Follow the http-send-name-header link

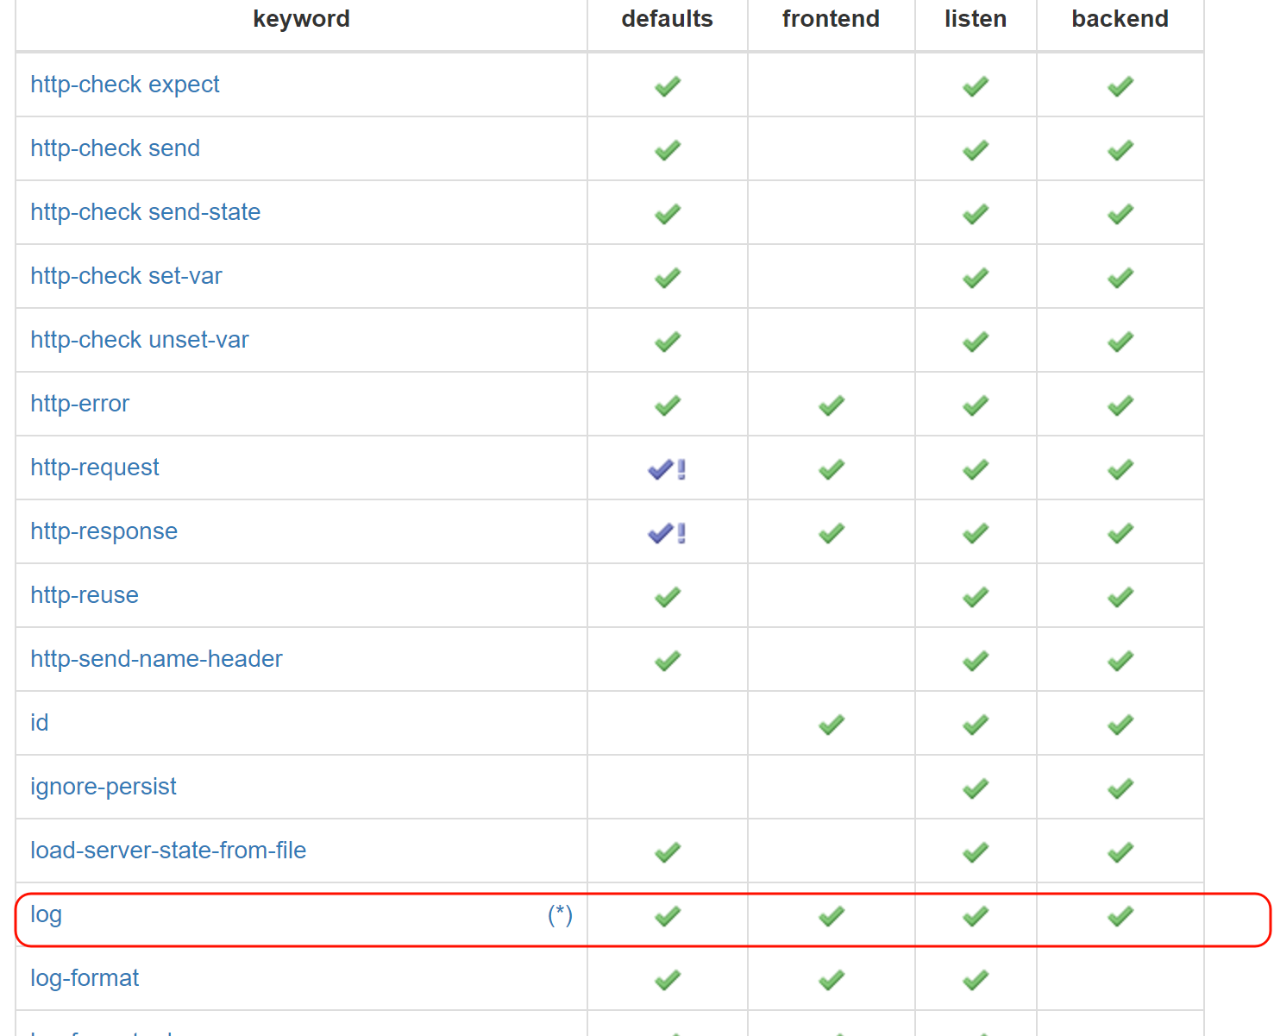[x=156, y=659]
